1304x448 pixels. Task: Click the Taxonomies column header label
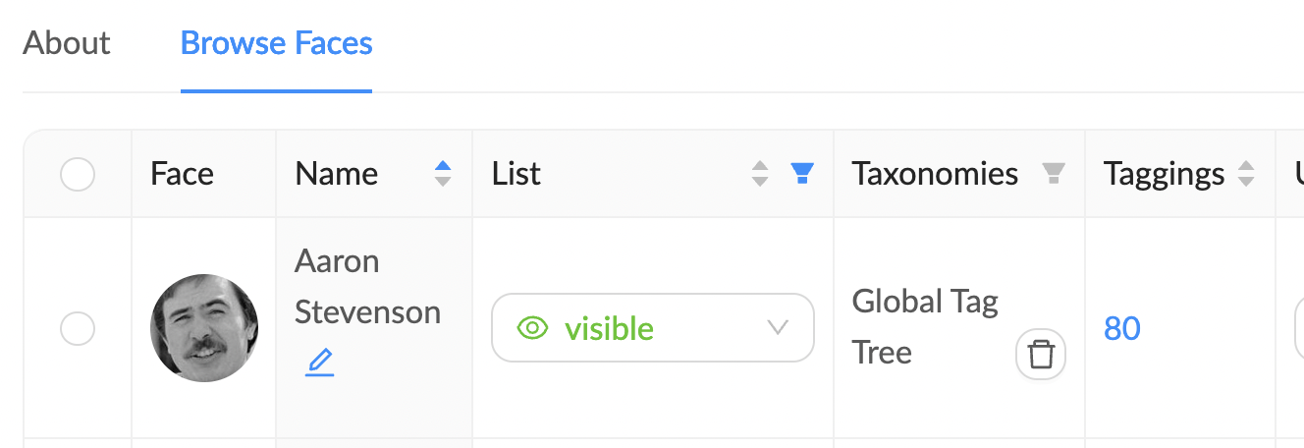(935, 174)
